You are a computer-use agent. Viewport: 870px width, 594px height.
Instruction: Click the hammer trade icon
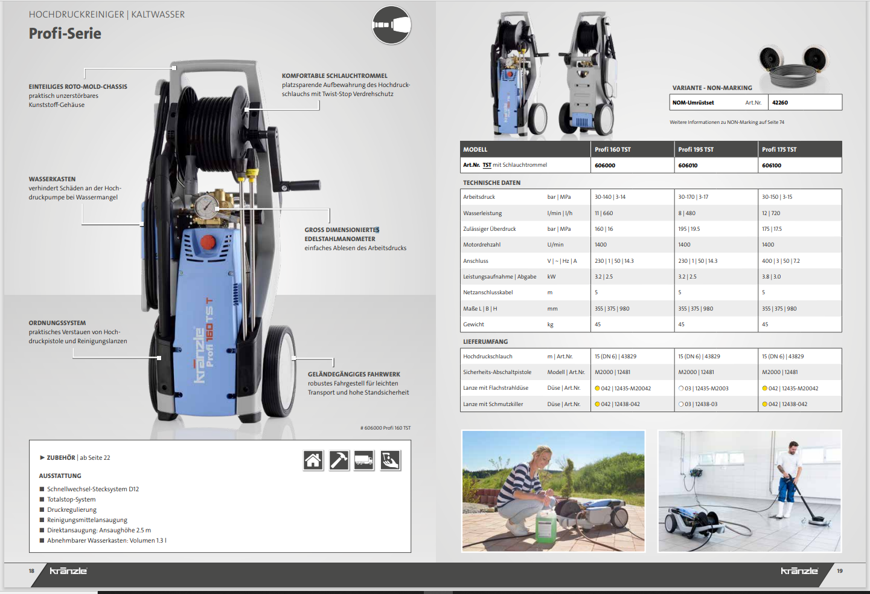click(339, 460)
